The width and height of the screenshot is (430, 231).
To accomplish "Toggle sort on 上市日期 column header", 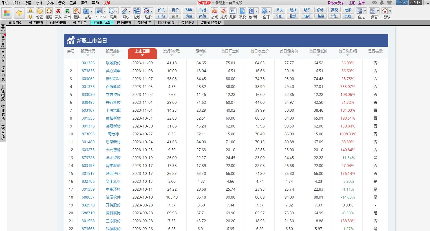I will (x=142, y=52).
